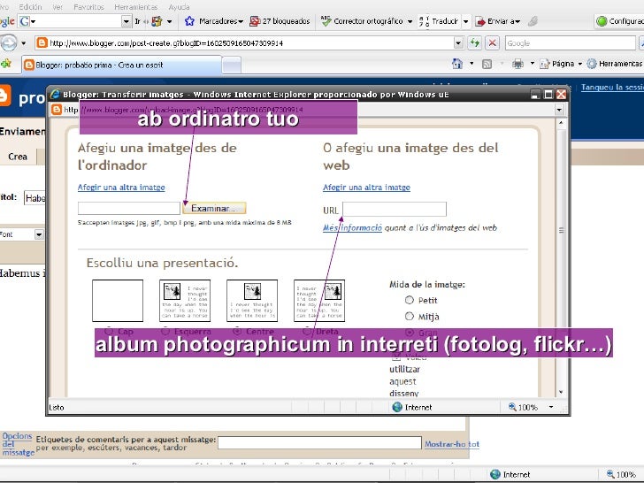Viewport: 644px width, 483px height.
Task: Click the highlighter pen icon in Google toolbar
Action: pos(533,21)
